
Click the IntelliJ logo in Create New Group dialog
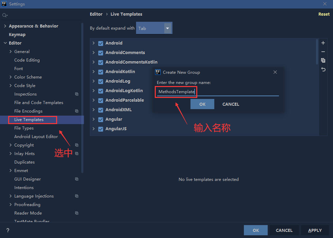[157, 72]
